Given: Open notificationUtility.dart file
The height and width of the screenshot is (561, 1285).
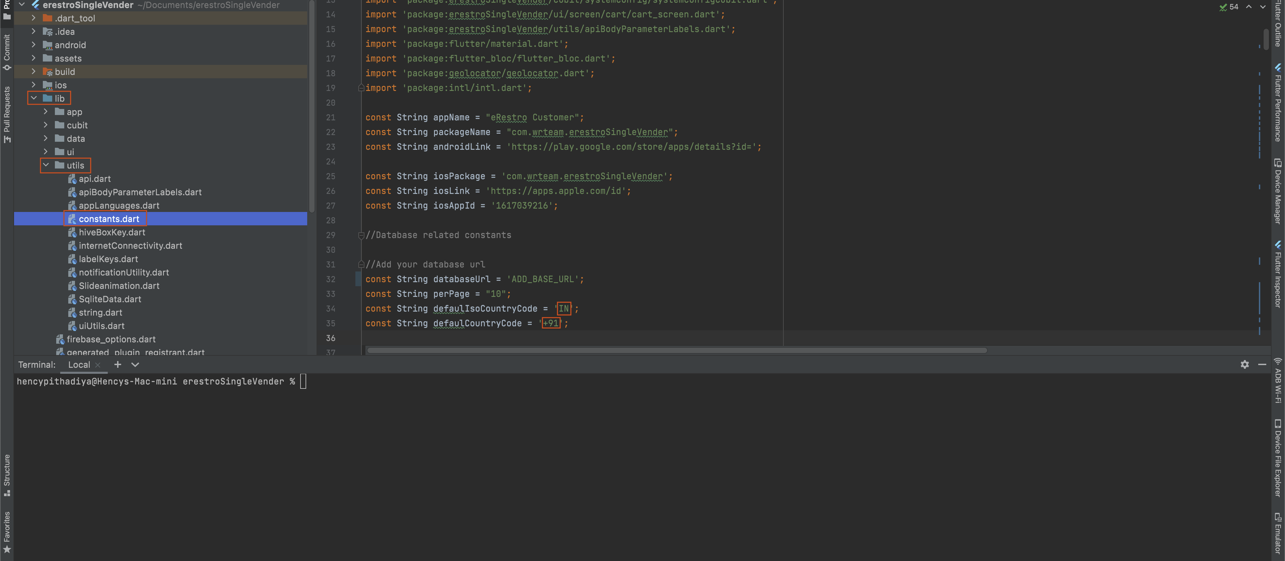Looking at the screenshot, I should tap(124, 272).
